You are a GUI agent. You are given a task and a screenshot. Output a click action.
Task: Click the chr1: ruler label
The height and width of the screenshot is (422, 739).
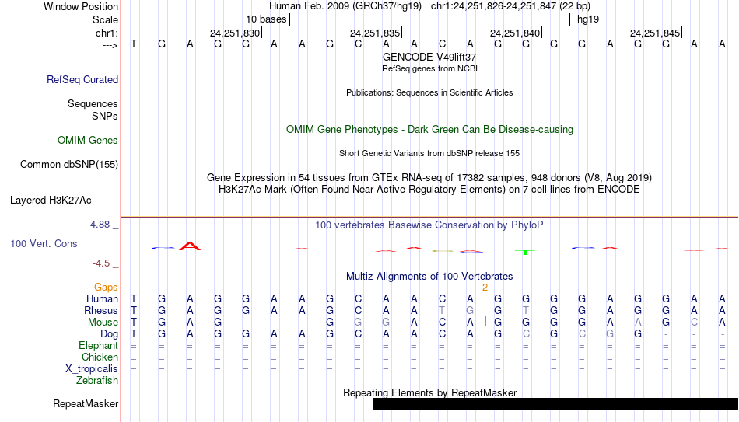(x=107, y=33)
